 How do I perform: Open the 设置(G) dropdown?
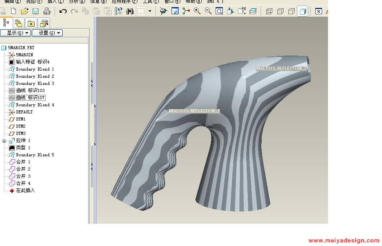pyautogui.click(x=47, y=33)
